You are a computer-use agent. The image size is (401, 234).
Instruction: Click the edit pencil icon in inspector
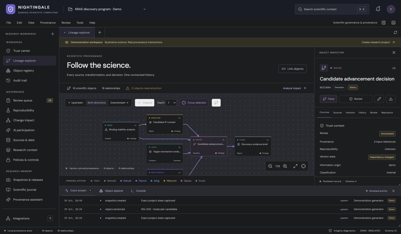click(379, 99)
